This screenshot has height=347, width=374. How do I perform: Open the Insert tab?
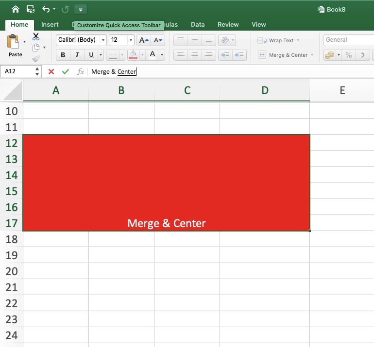(x=50, y=25)
